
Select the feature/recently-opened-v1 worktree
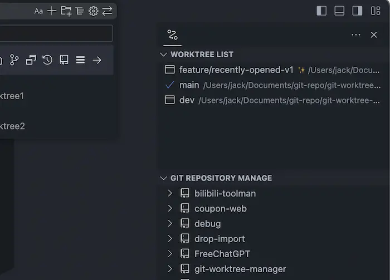coord(236,70)
